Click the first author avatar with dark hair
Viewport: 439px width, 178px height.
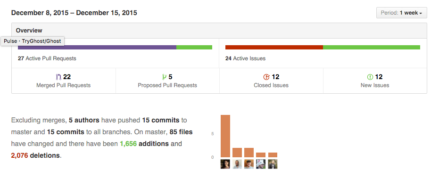pyautogui.click(x=225, y=164)
